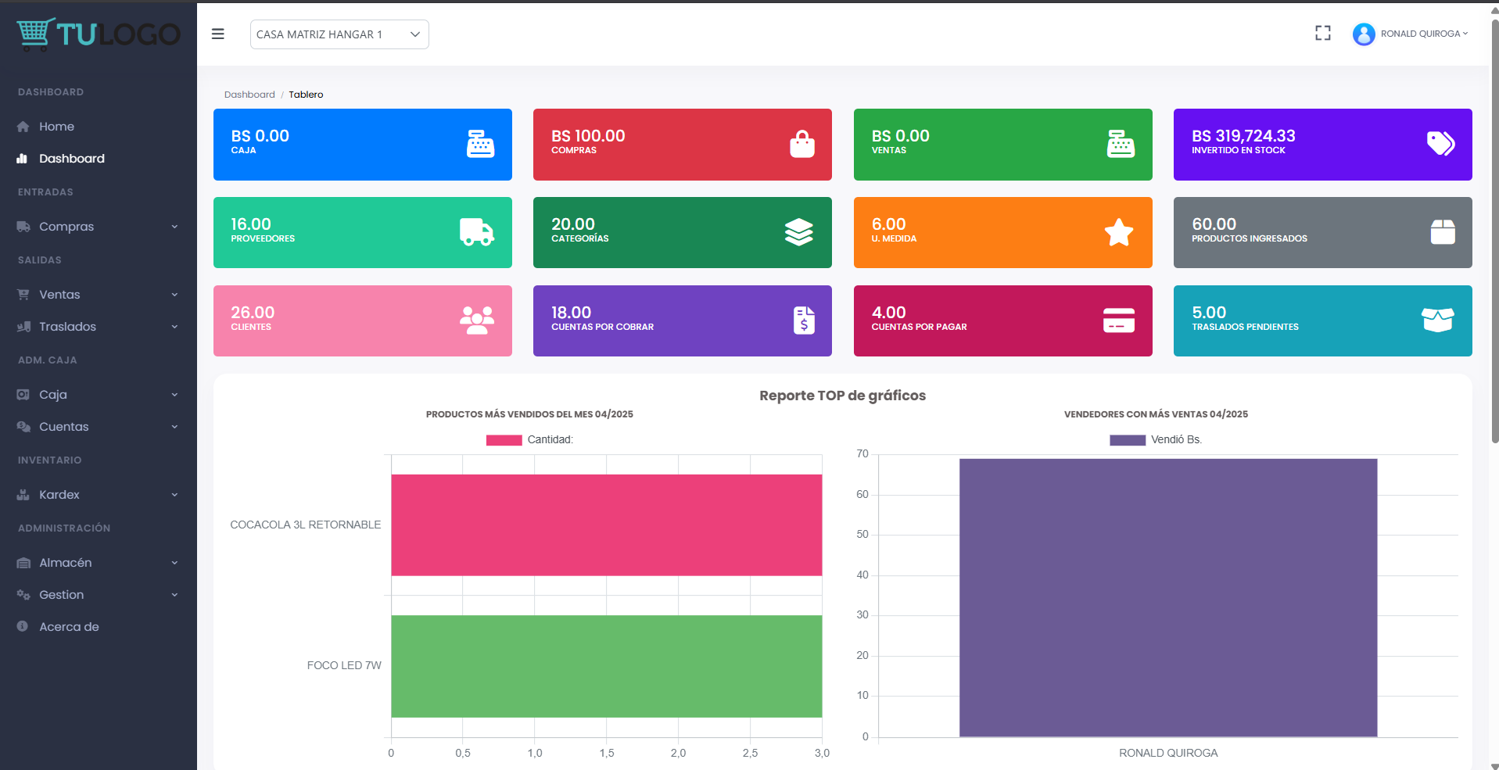
Task: Click the credit card icon on Cuentas por Pagar
Action: pyautogui.click(x=1118, y=321)
